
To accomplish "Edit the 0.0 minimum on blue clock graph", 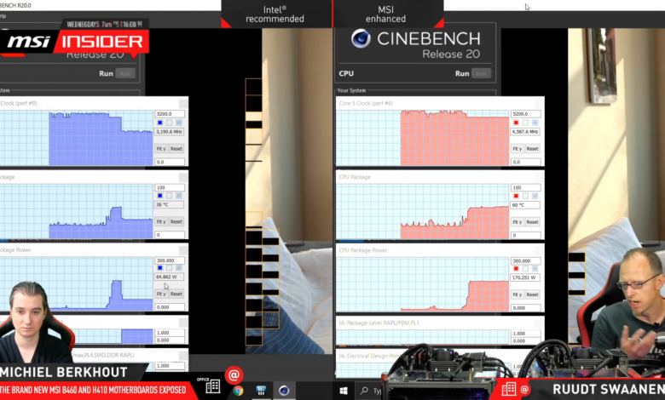I will pos(170,162).
